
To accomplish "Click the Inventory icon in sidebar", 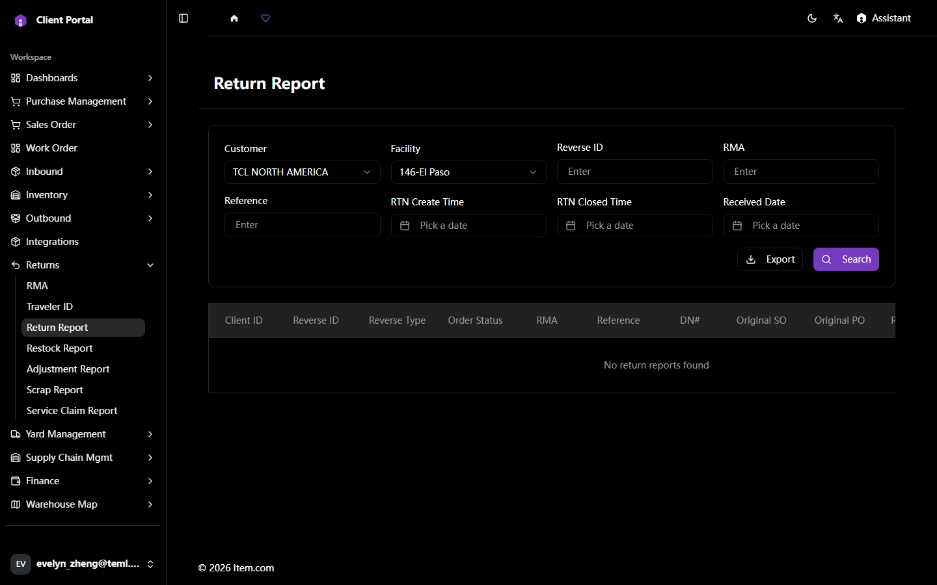I will pyautogui.click(x=16, y=195).
